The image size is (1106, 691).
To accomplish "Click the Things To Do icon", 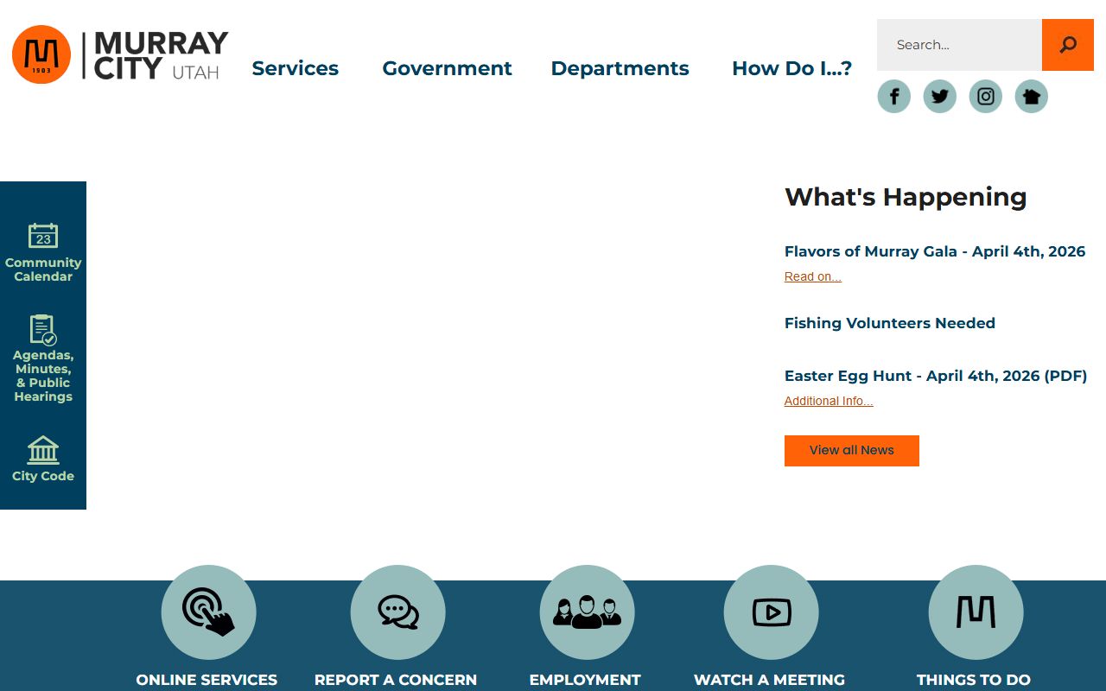I will coord(976,612).
